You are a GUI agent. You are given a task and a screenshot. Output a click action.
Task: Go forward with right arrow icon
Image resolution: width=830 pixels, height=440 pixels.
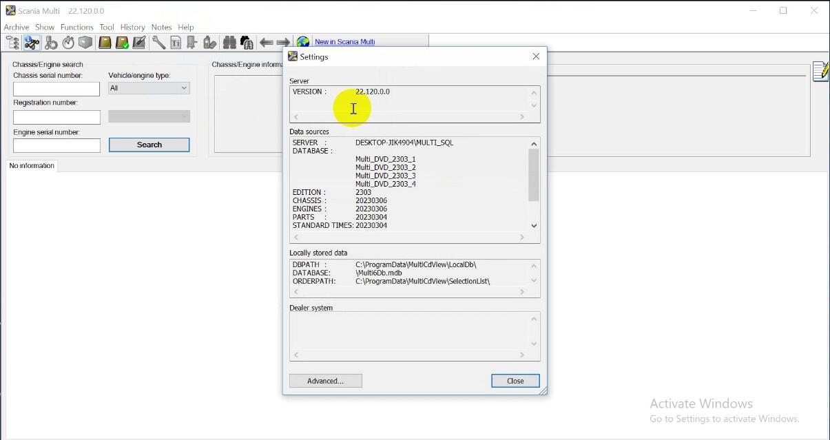click(283, 43)
